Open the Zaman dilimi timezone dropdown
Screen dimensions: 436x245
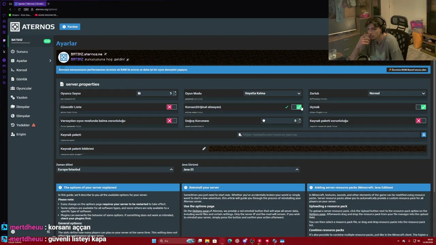pos(115,169)
